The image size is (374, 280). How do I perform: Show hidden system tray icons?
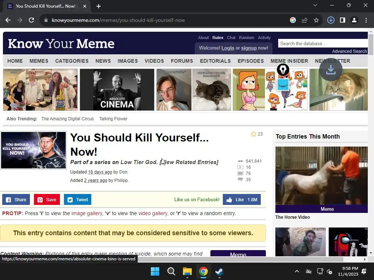[x=297, y=271]
